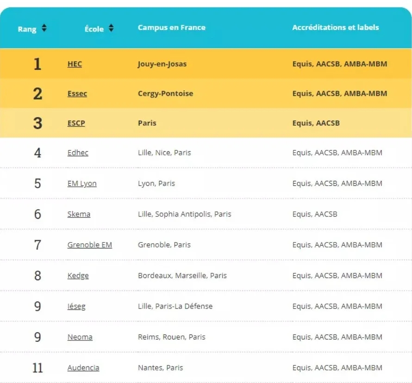Click the École column header label
Viewport: 412px width, 383px height.
tap(94, 29)
